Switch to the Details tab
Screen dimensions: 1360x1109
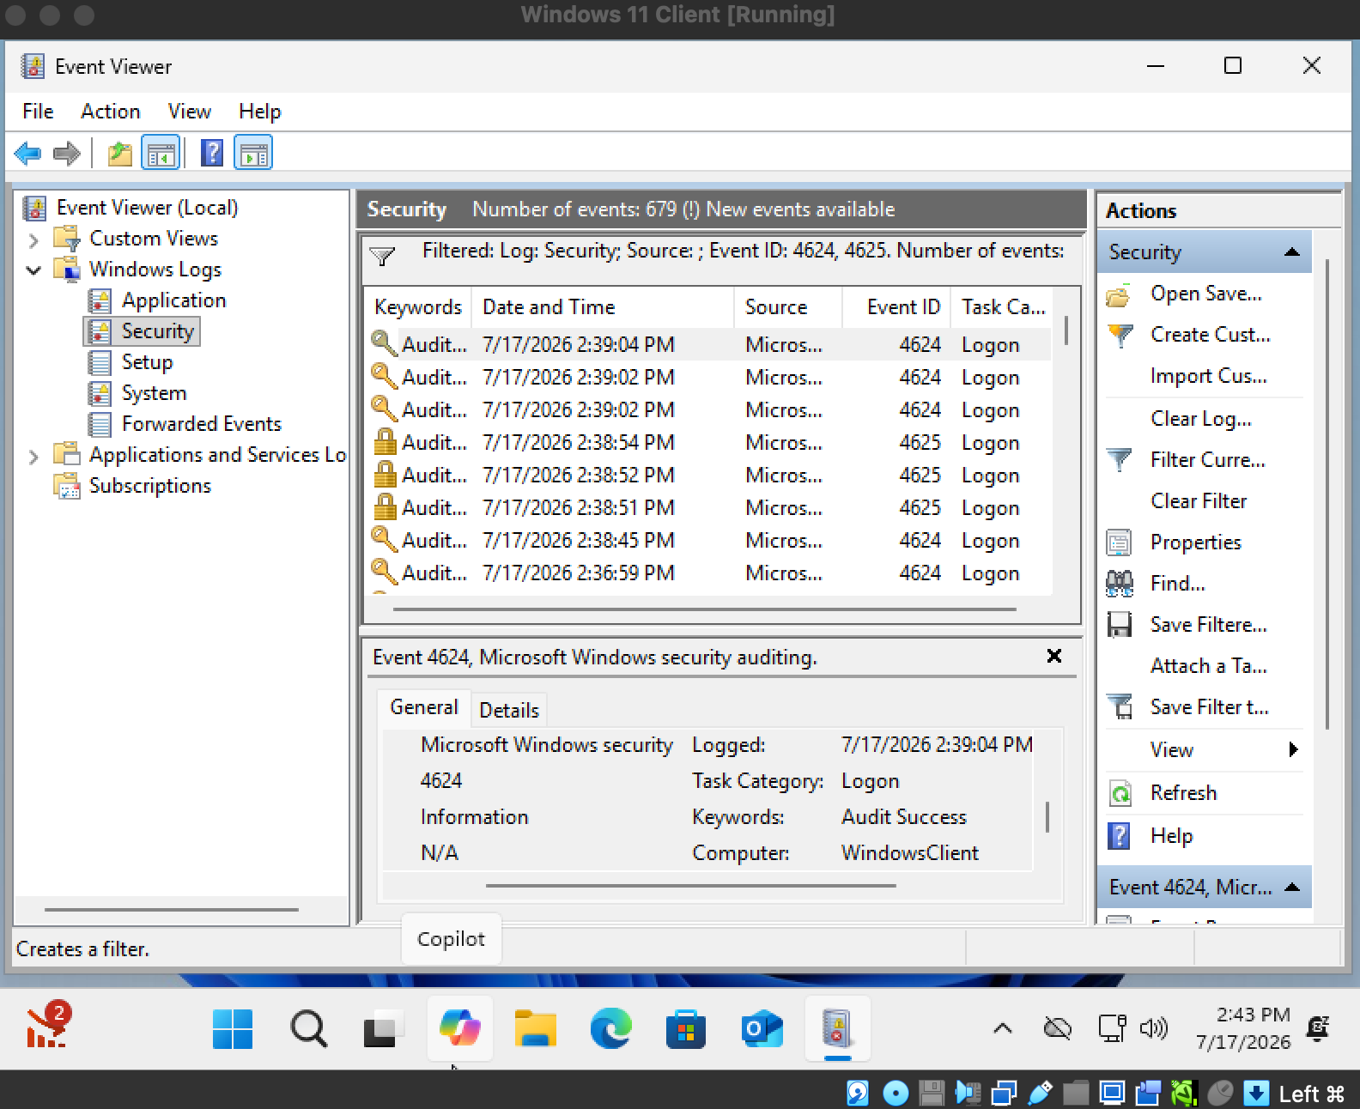[508, 710]
